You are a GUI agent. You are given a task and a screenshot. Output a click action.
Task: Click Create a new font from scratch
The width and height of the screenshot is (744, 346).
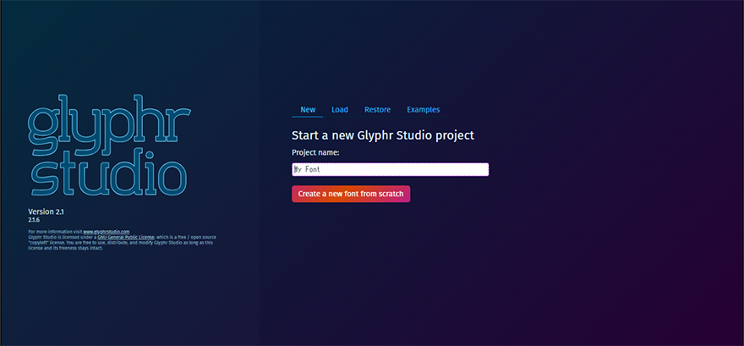(351, 194)
